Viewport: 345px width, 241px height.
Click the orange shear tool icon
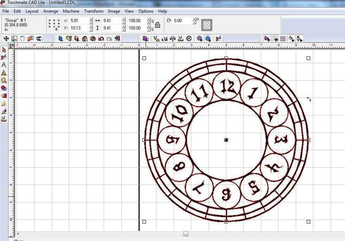(30, 39)
